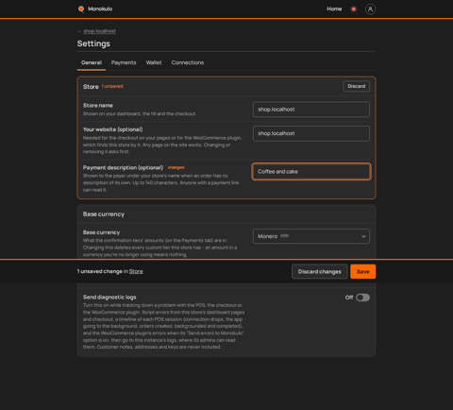
Task: Click the 'Store name' label
Action: pyautogui.click(x=98, y=106)
